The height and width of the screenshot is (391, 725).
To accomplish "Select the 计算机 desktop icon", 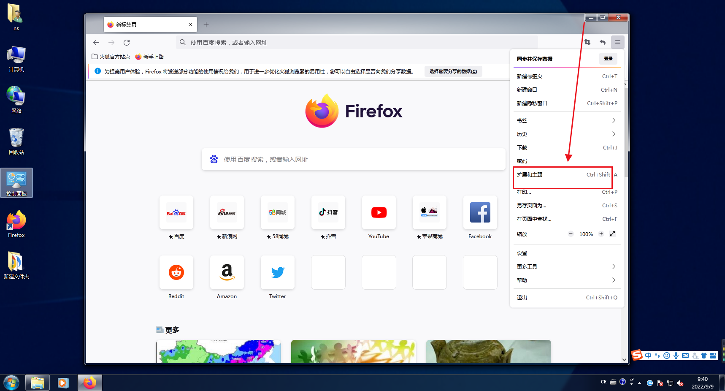I will [x=16, y=59].
